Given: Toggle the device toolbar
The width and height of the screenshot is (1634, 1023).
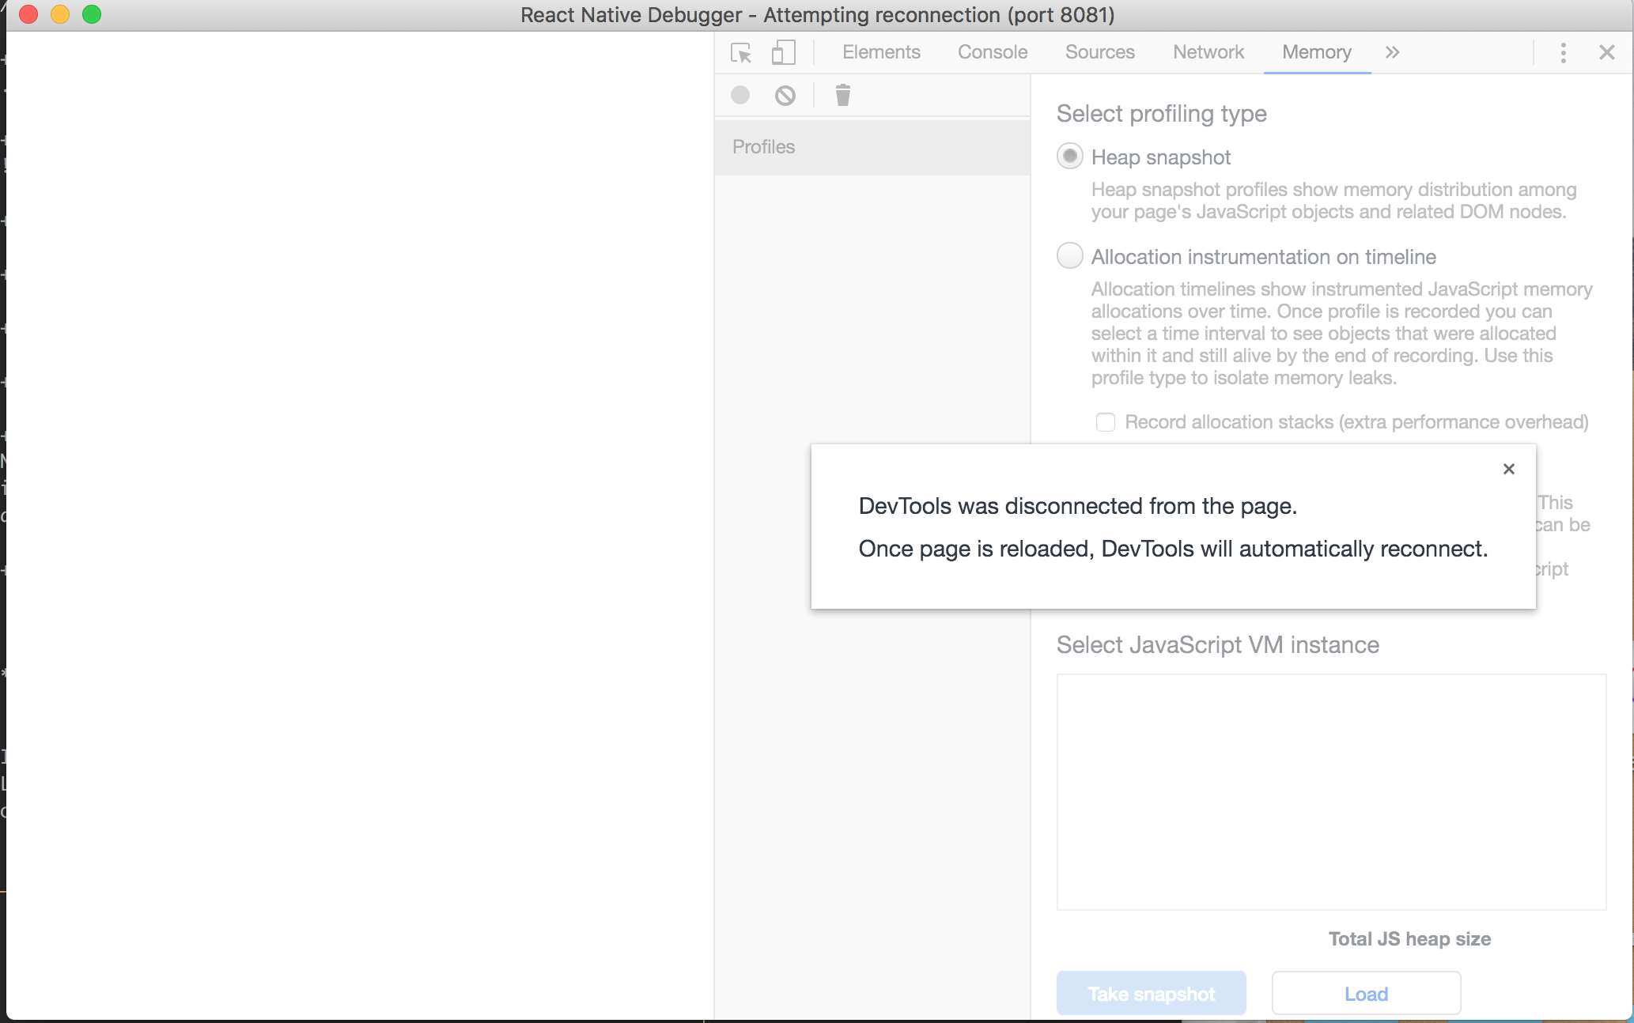Looking at the screenshot, I should 782,52.
